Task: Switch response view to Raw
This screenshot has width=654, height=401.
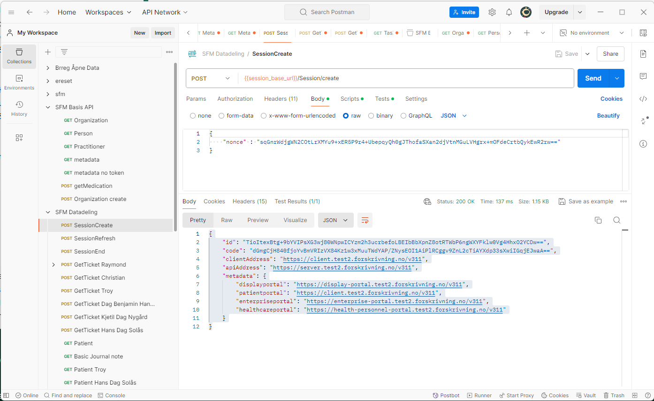Action: point(227,220)
